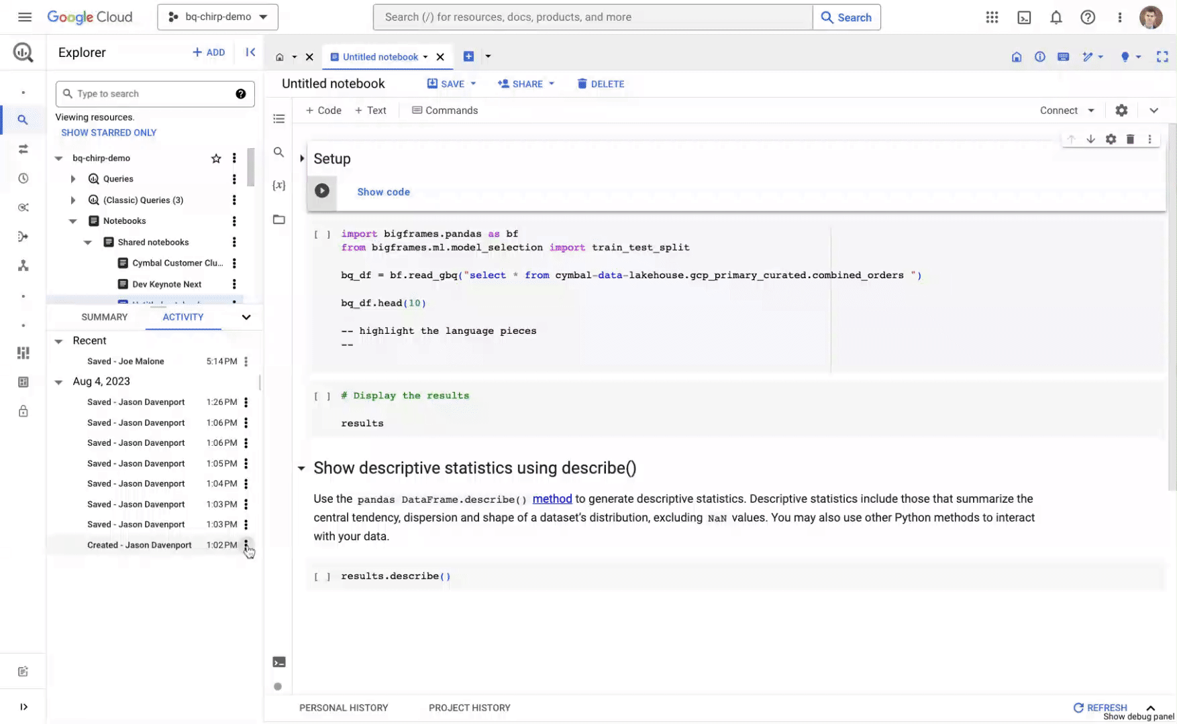
Task: Open the describe() method link
Action: (552, 499)
